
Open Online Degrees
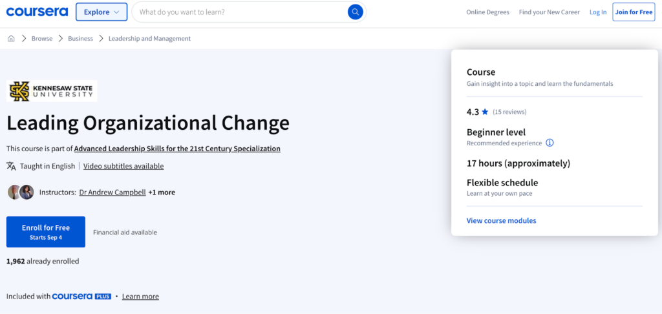coord(487,12)
